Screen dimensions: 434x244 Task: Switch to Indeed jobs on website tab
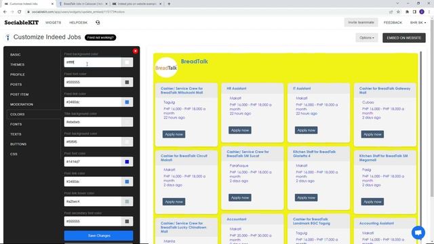coord(137,4)
